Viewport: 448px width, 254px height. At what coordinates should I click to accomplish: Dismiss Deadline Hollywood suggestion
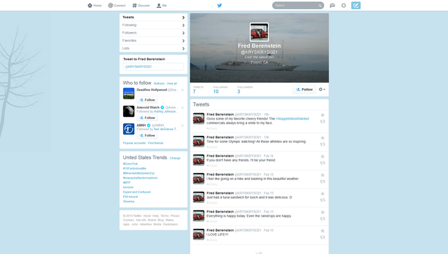(182, 90)
